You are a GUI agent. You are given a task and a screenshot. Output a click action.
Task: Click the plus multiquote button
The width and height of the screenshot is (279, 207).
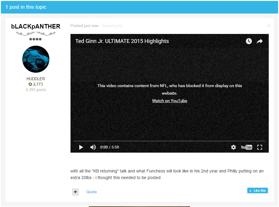click(x=75, y=192)
